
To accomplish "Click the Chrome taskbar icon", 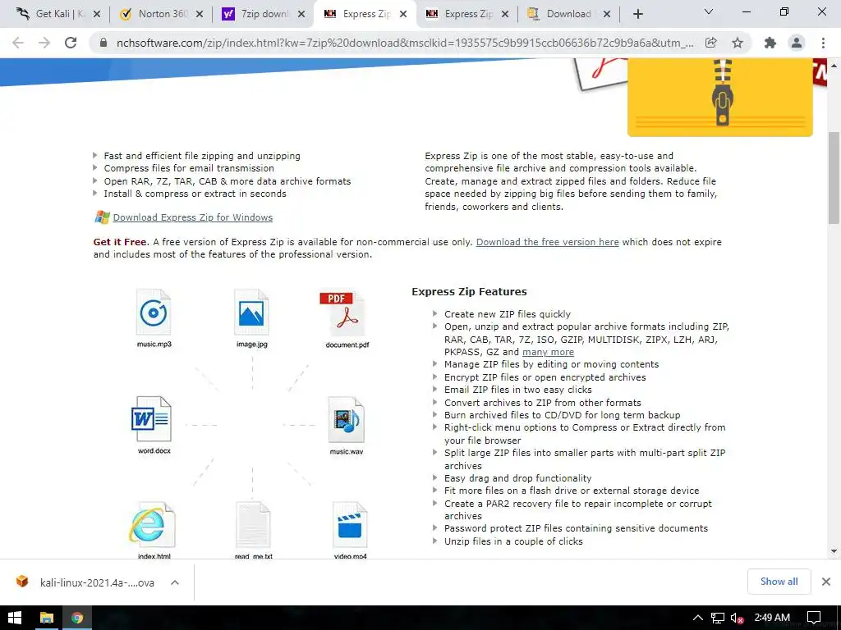I will (x=77, y=618).
